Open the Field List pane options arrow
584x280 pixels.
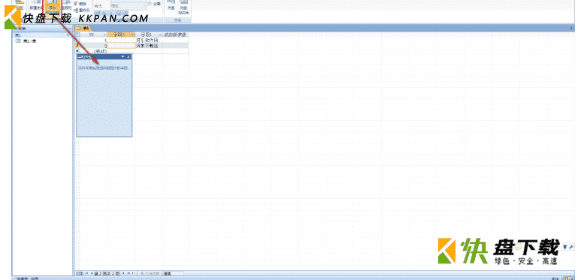tap(123, 56)
